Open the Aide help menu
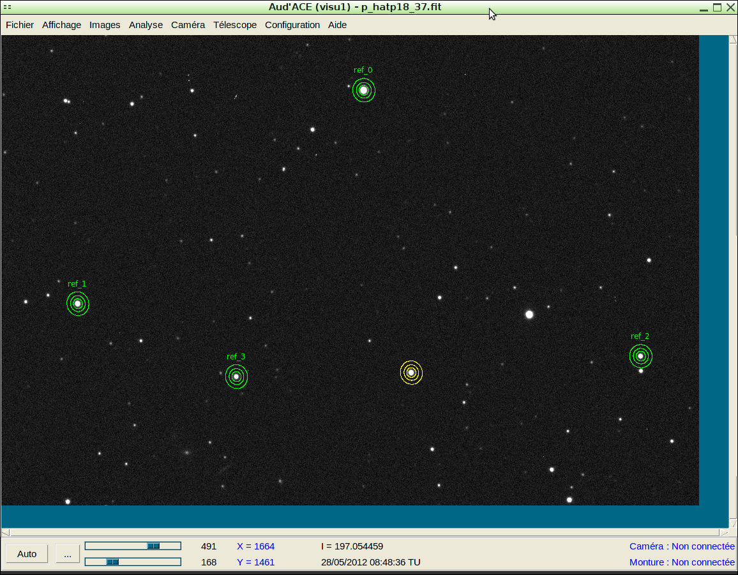Screen dimensions: 738x575 click(x=338, y=25)
